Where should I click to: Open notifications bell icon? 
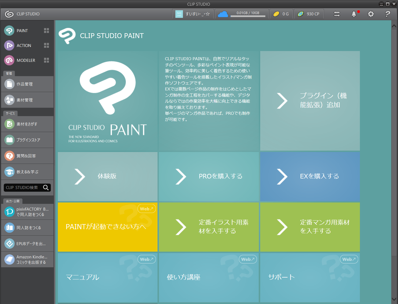pos(354,14)
